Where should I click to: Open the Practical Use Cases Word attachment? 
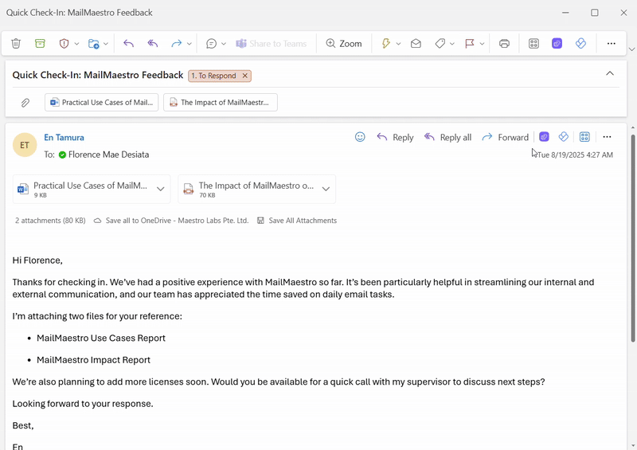(84, 189)
